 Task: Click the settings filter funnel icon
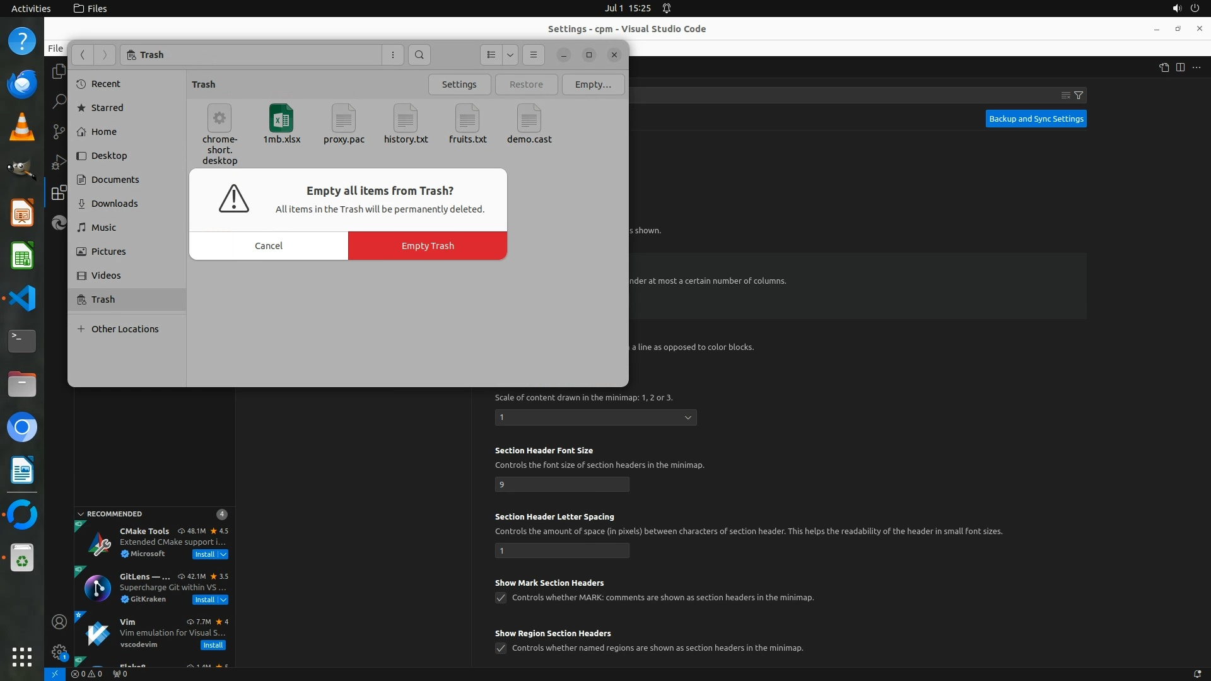(1079, 95)
